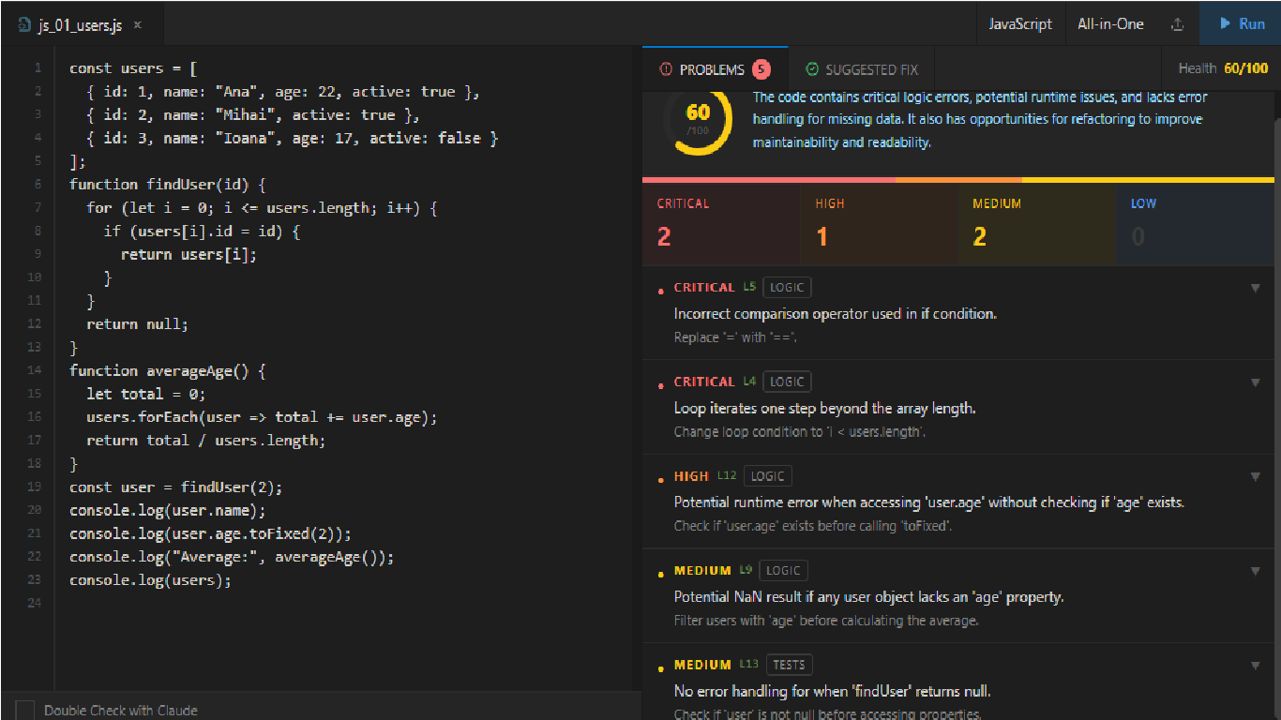1281x720 pixels.
Task: Close the js_01_users.js tab
Action: tap(138, 25)
